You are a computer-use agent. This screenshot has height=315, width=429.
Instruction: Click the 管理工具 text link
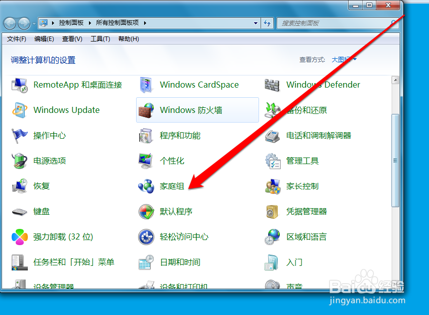pos(303,161)
